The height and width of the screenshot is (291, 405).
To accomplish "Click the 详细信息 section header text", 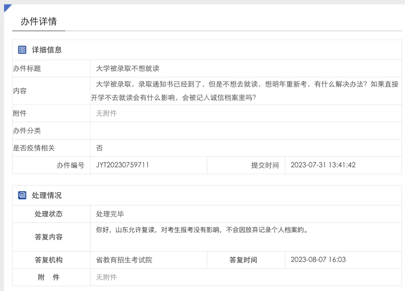I will (x=47, y=50).
